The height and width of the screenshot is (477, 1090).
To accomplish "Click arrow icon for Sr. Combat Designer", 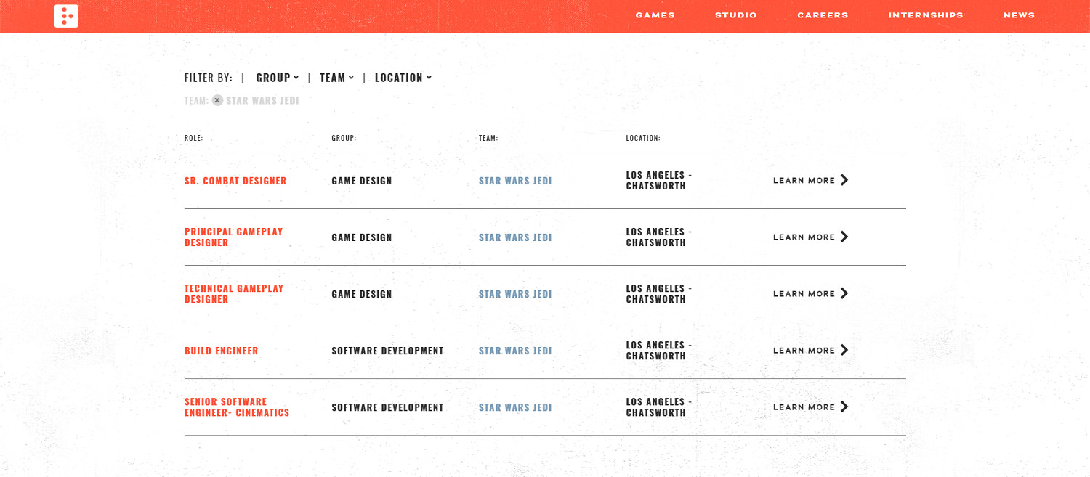I will (x=844, y=180).
